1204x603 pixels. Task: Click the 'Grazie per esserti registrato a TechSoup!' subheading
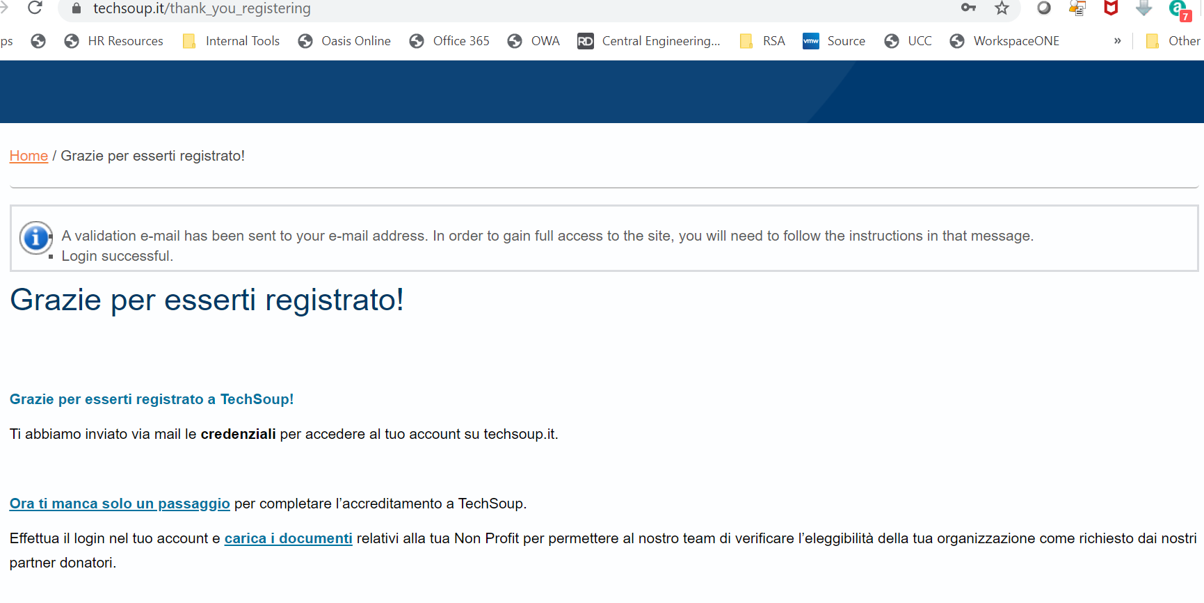[x=152, y=399]
